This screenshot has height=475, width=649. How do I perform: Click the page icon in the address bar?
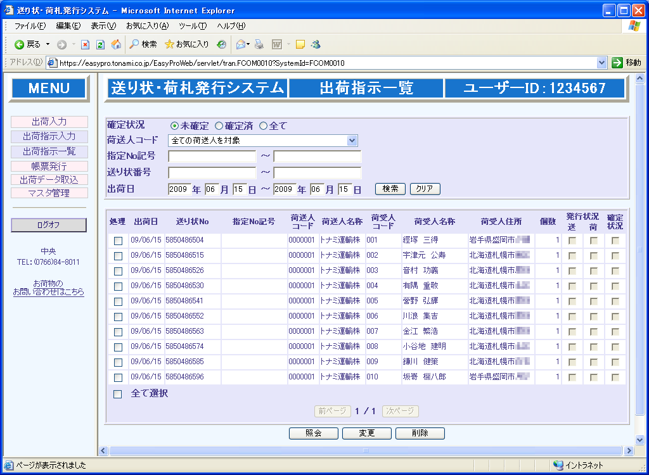pyautogui.click(x=52, y=63)
